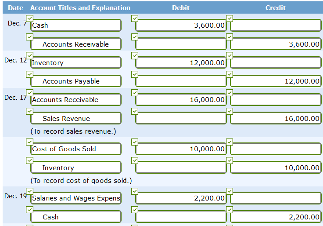This screenshot has height=226, width=323.
Task: Select the Salaries and Wages Expense account field
Action: (x=76, y=198)
